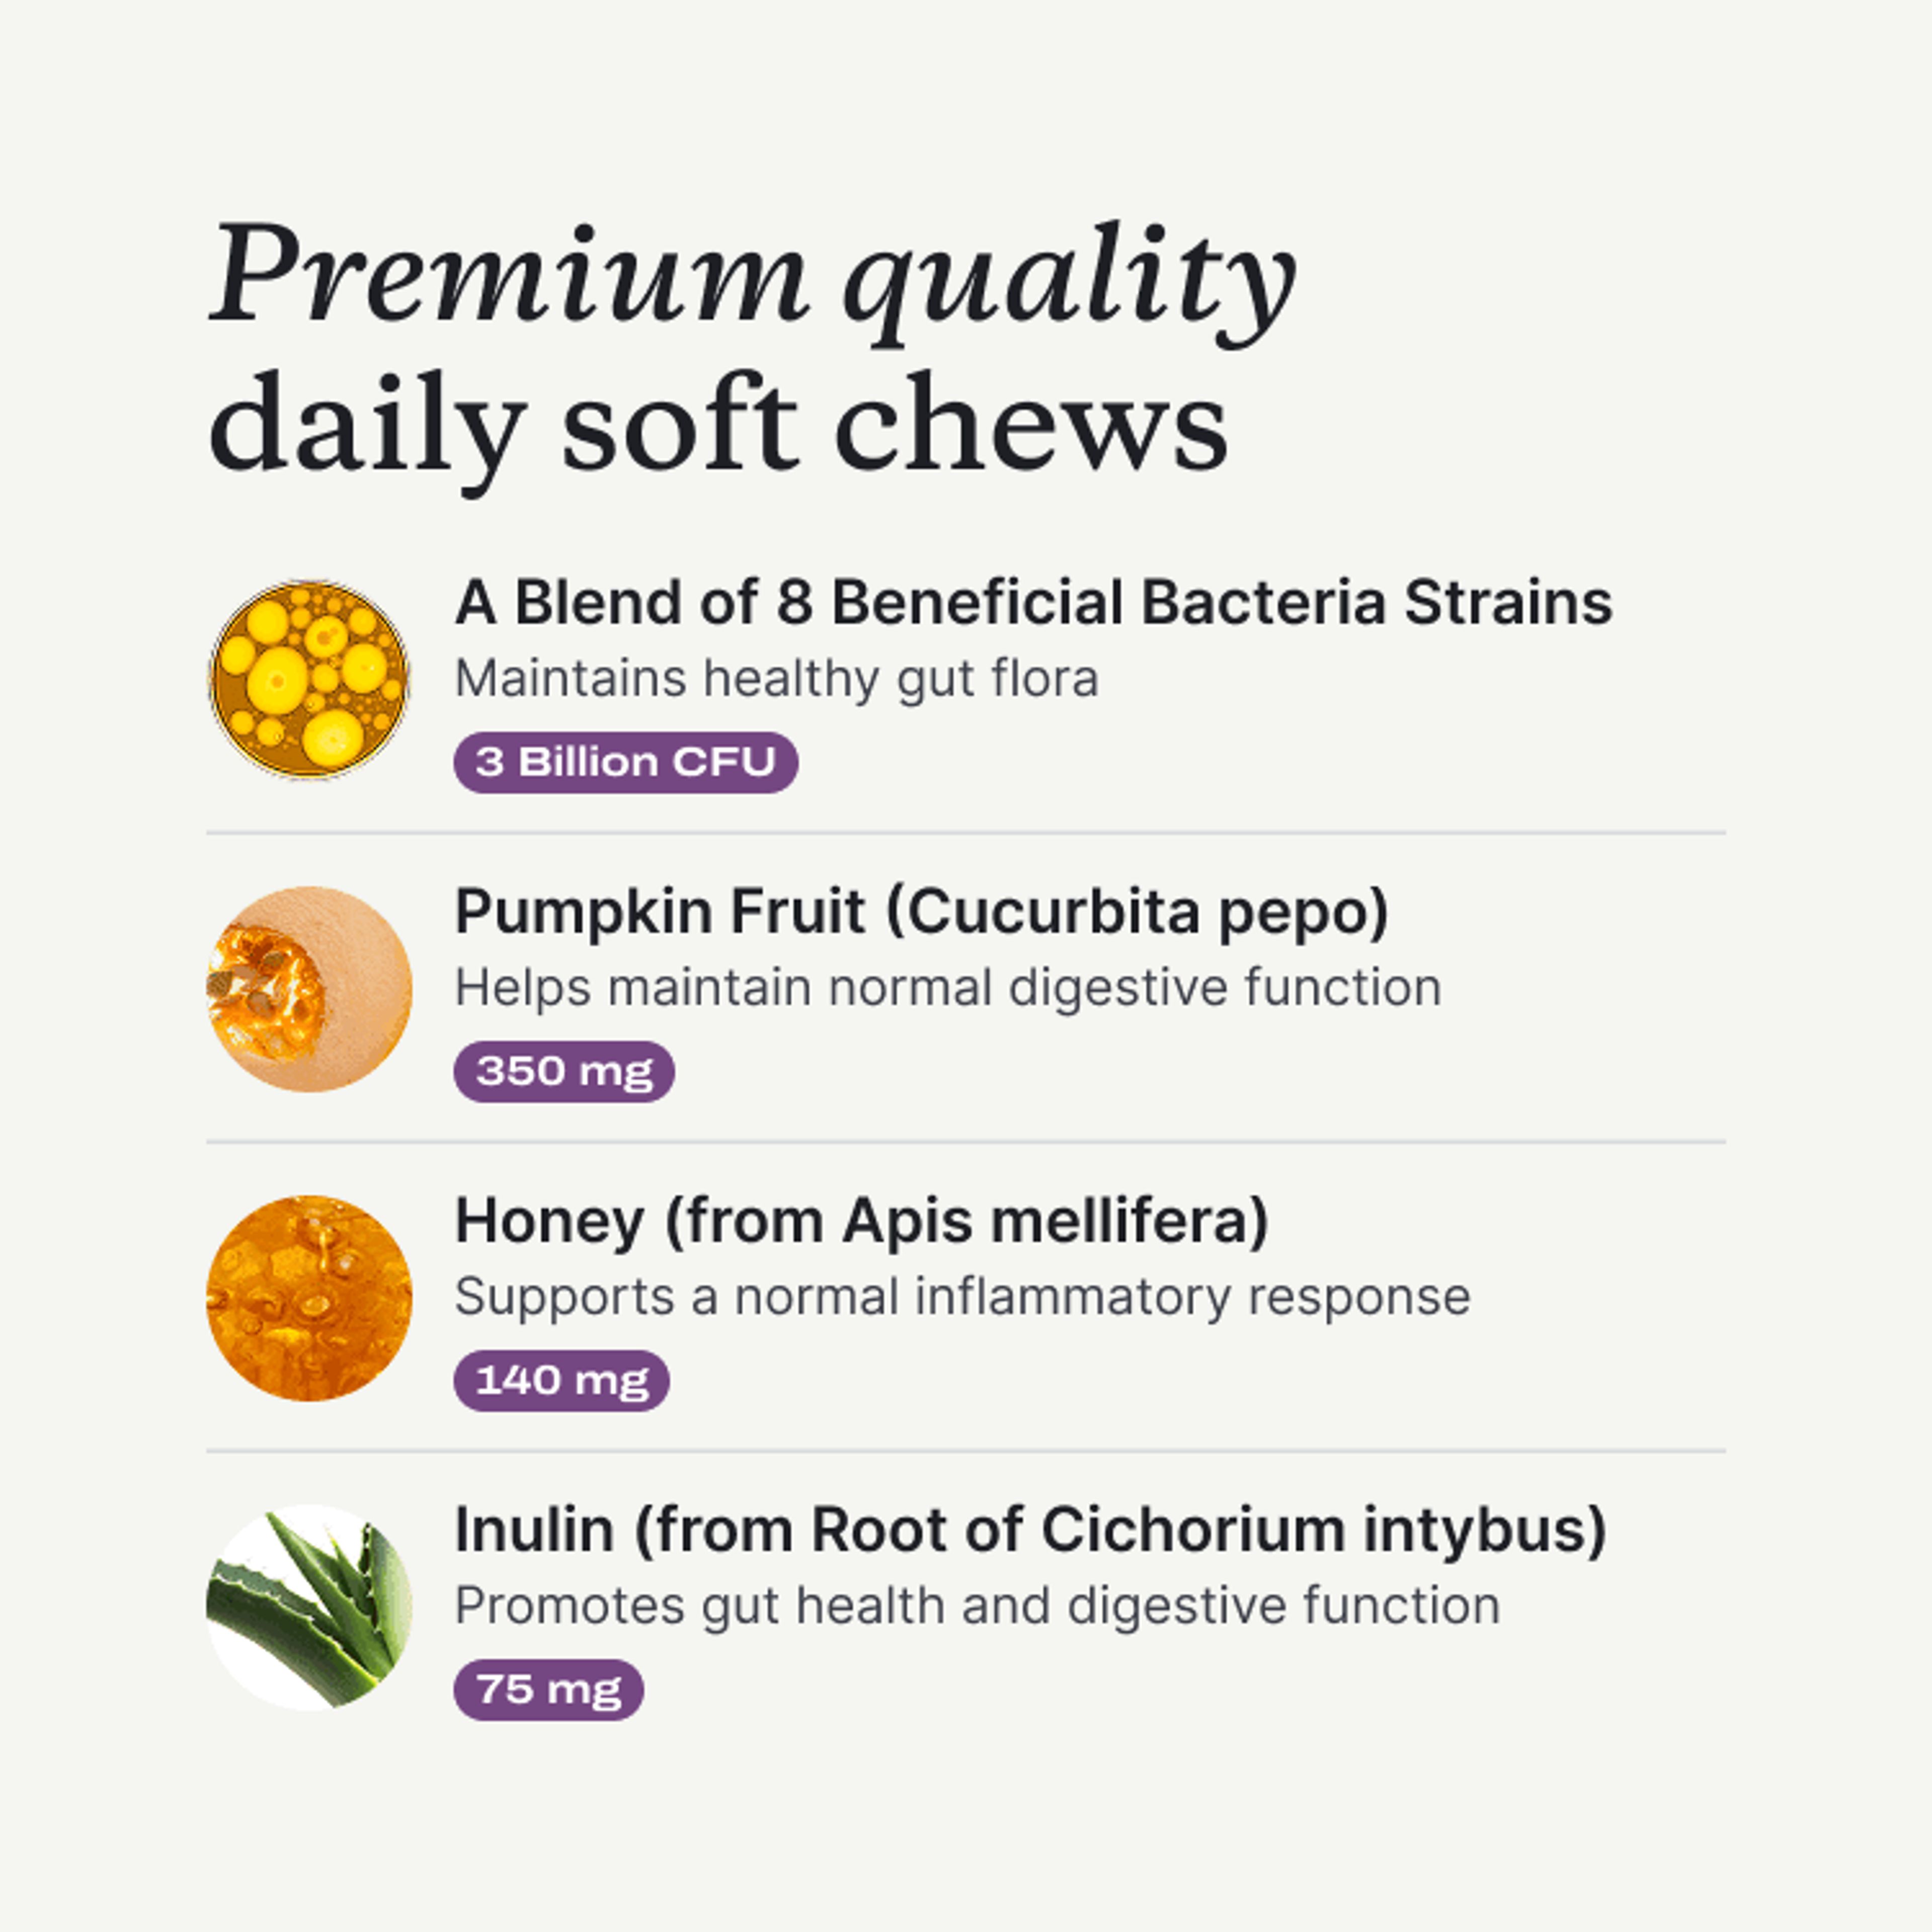This screenshot has width=1932, height=1932.
Task: Click "Helps maintain normal digestive function" description
Action: point(947,988)
